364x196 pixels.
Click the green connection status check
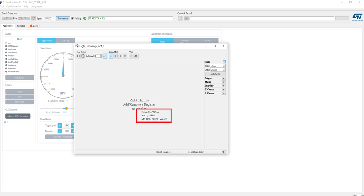85,18
